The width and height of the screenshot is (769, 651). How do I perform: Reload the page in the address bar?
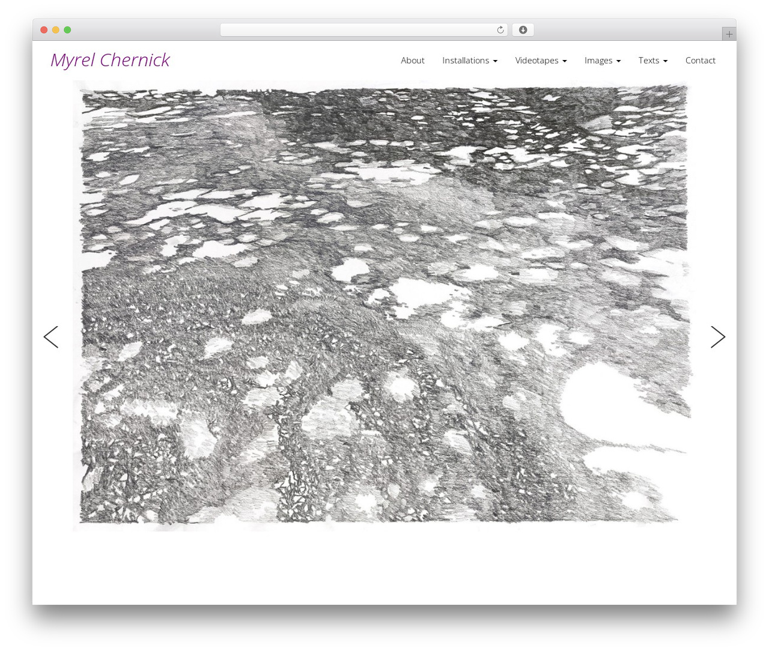[500, 30]
